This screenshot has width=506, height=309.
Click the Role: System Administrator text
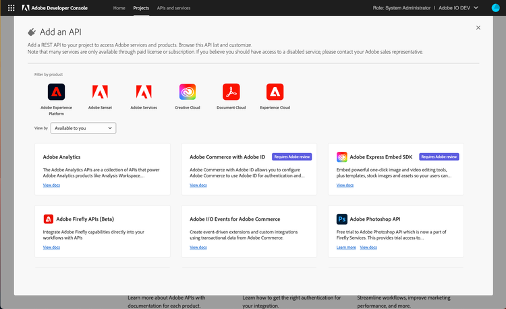(401, 7)
